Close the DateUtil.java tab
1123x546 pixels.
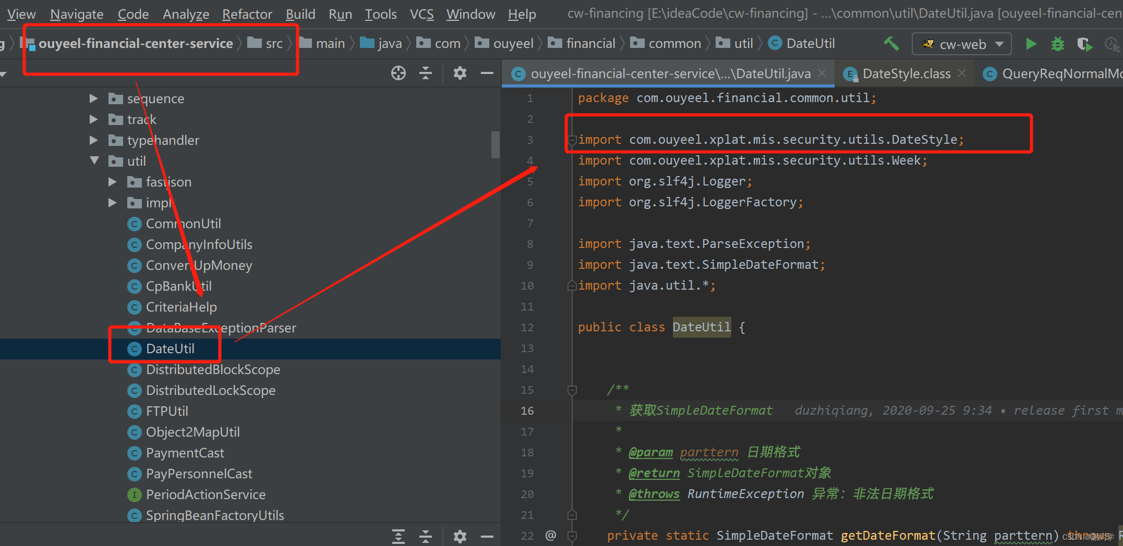(x=823, y=73)
